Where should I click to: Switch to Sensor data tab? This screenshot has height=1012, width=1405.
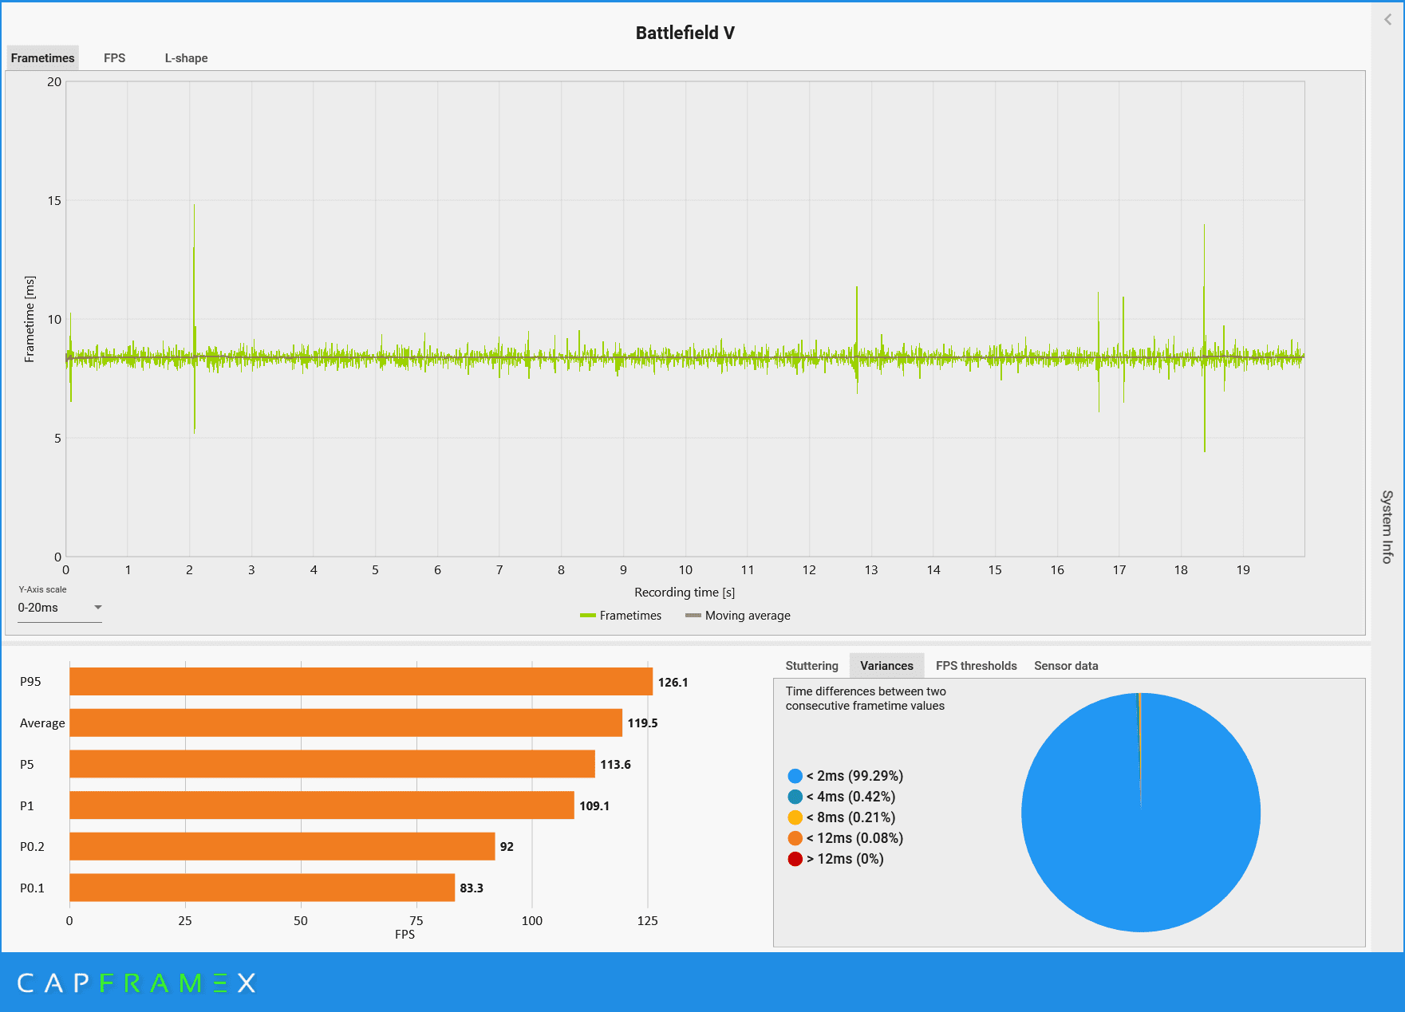point(1066,666)
